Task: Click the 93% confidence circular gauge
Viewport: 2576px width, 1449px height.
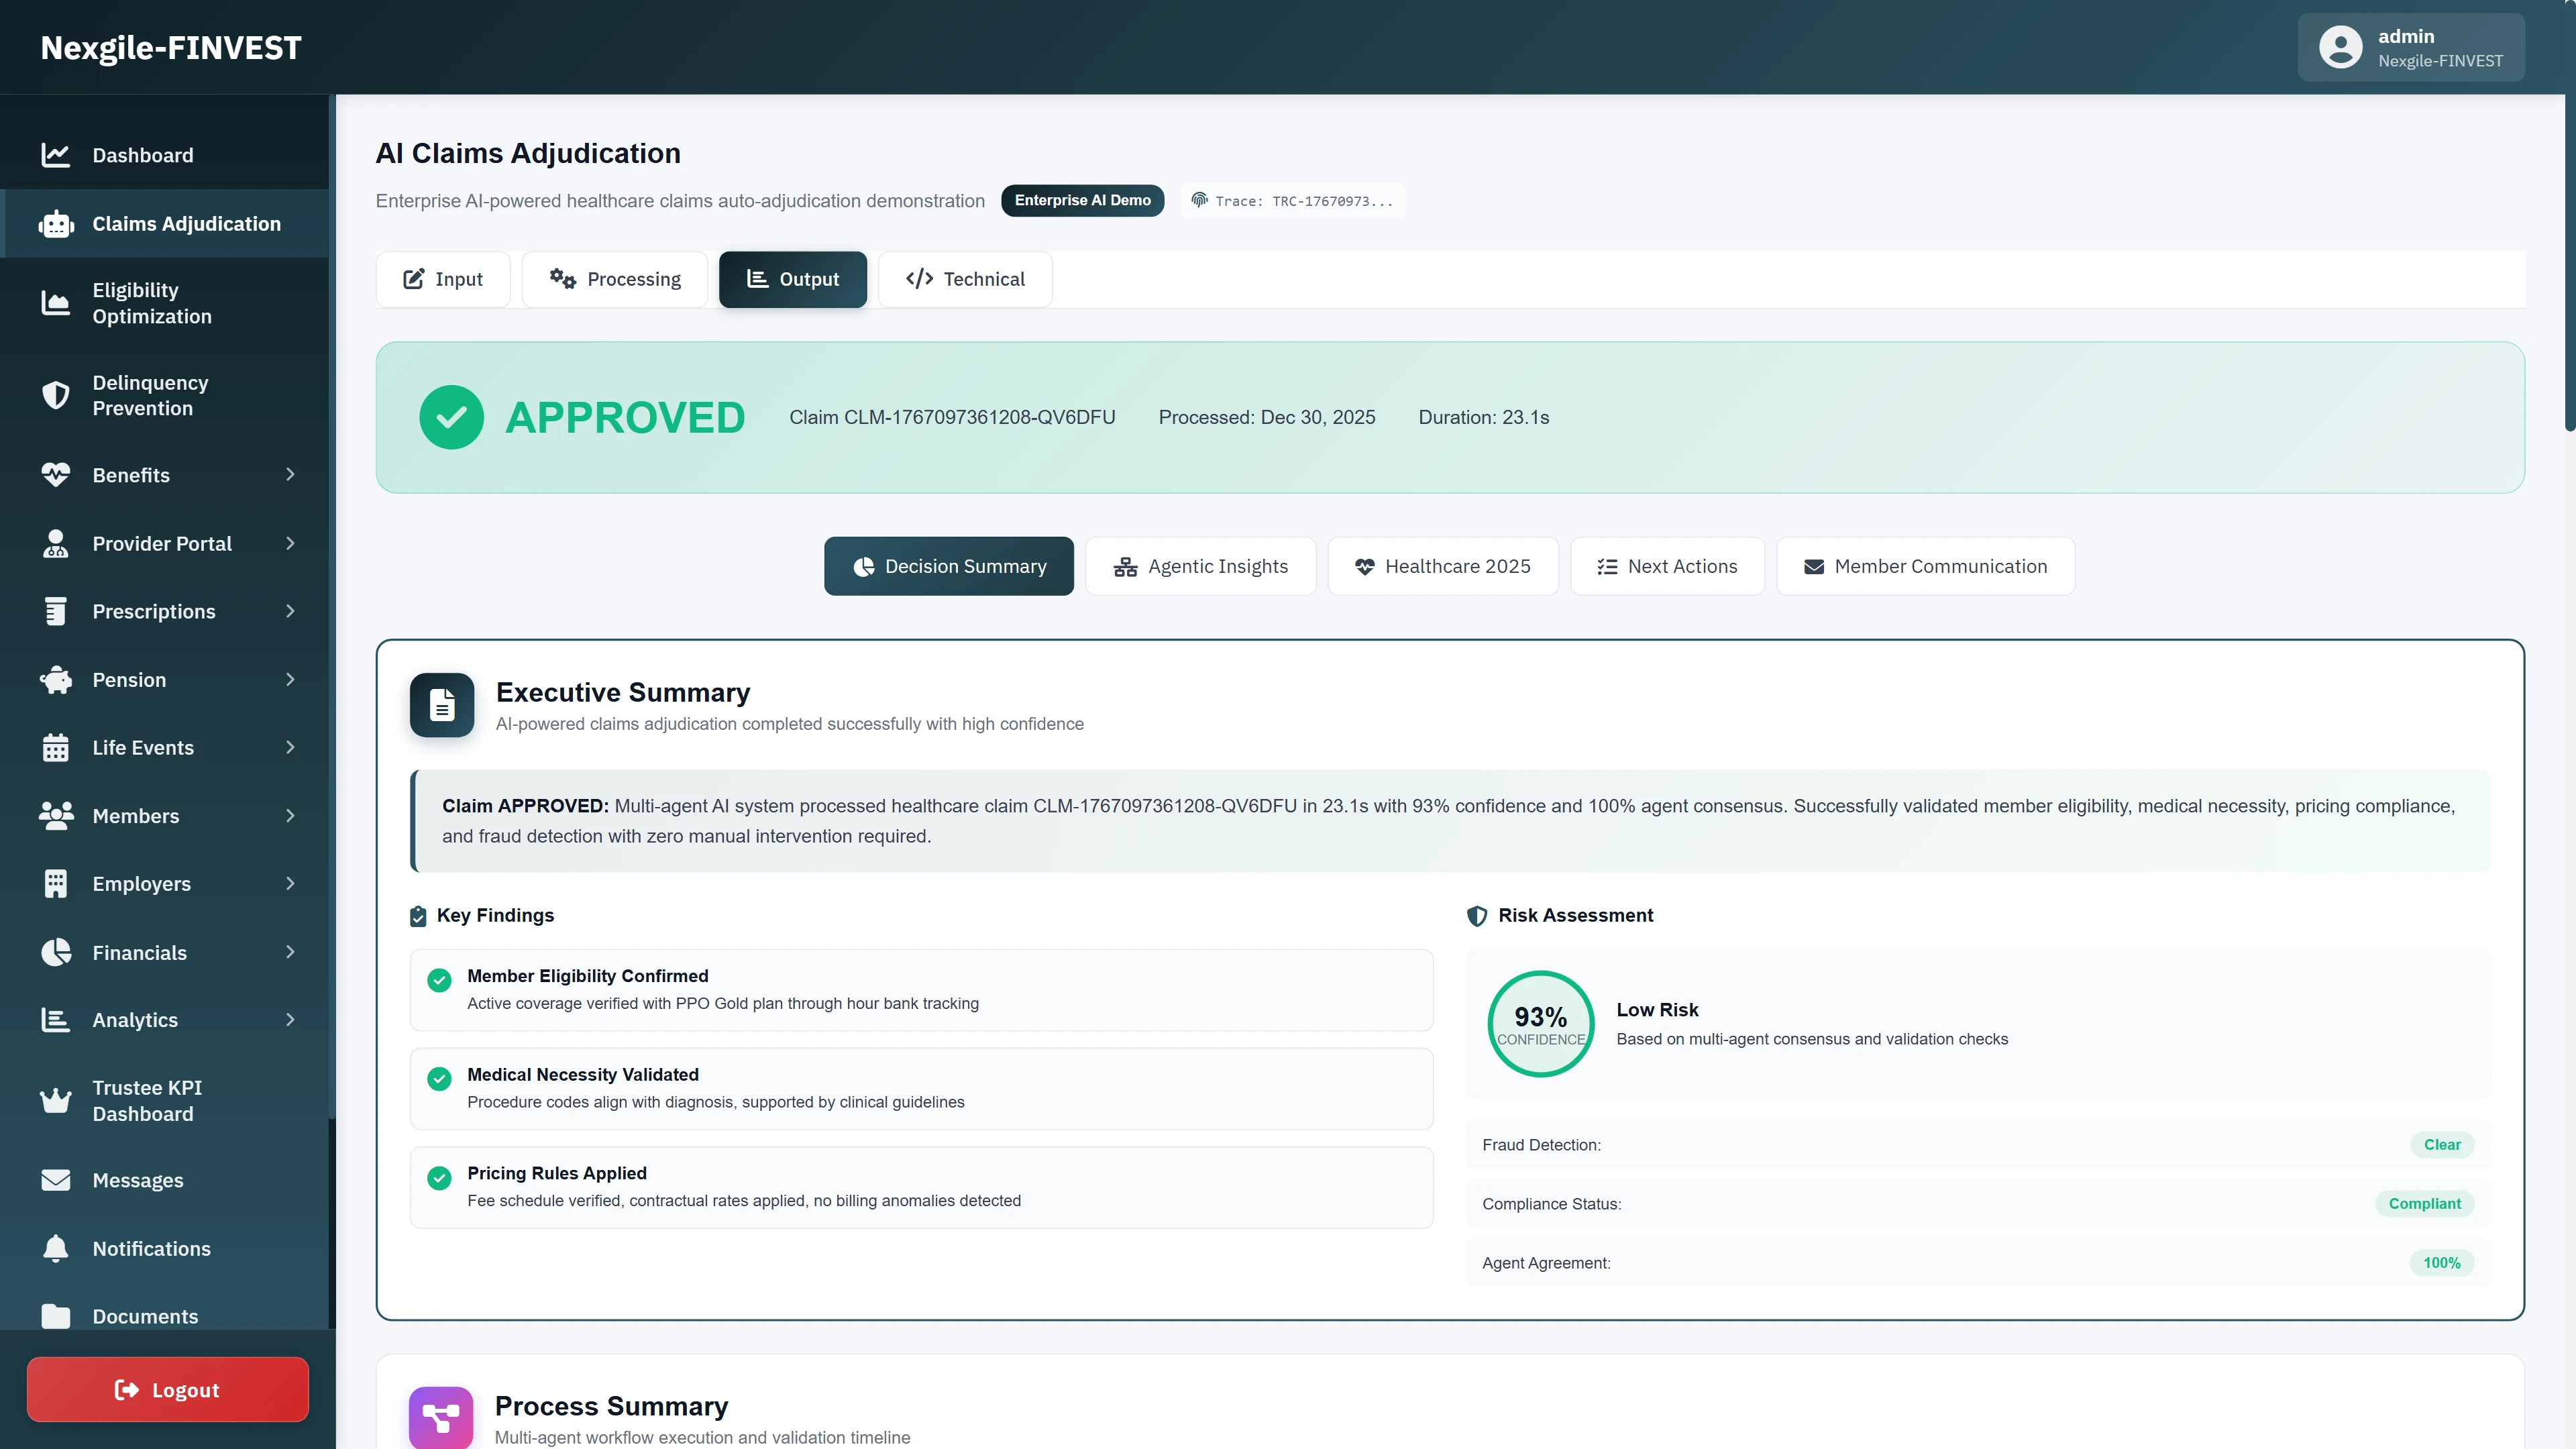Action: pos(1540,1023)
